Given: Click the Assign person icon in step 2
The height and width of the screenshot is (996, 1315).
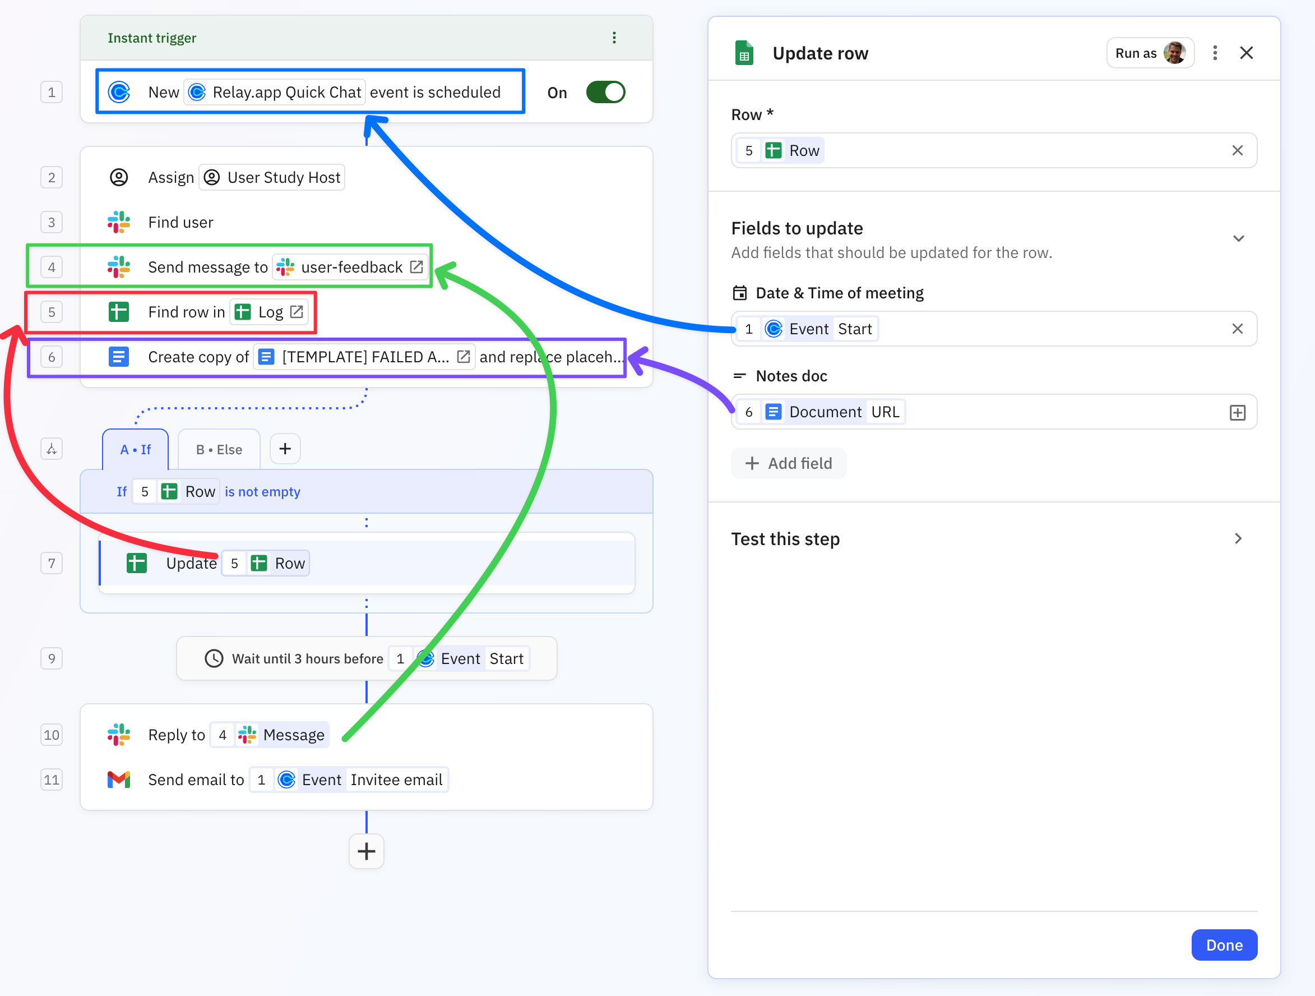Looking at the screenshot, I should pyautogui.click(x=119, y=177).
